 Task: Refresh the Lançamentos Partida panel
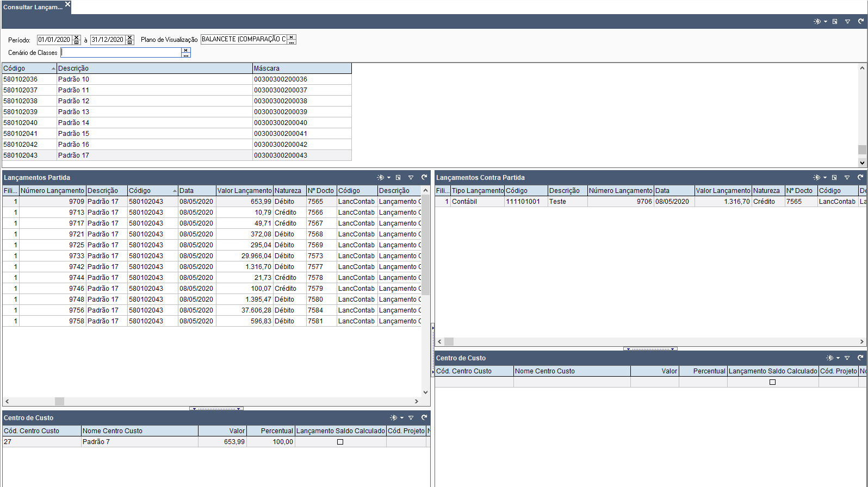[x=424, y=177]
